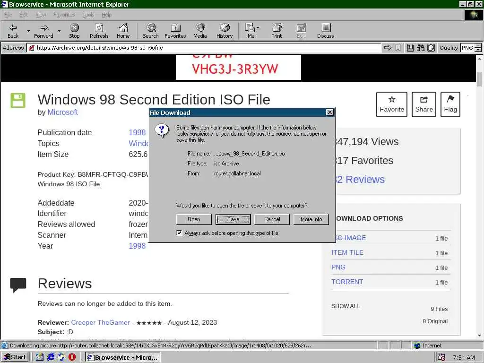The height and width of the screenshot is (363, 484).
Task: Click the Go arrow beside address bar
Action: tap(388, 48)
